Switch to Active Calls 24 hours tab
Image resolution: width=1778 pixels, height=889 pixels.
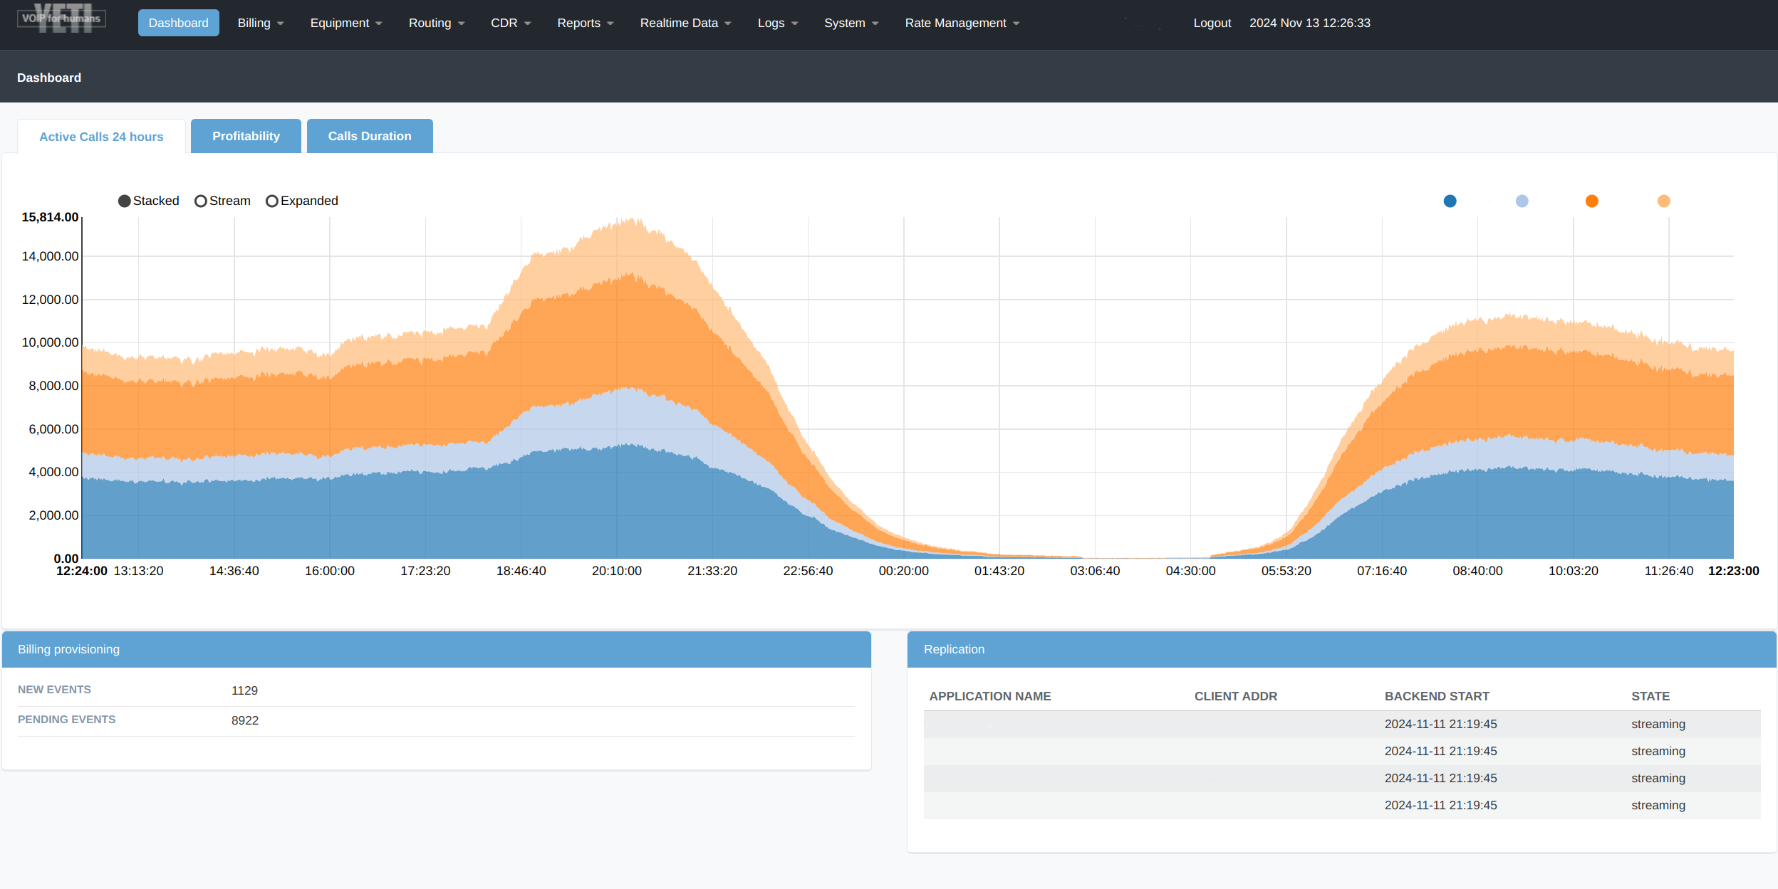point(100,135)
